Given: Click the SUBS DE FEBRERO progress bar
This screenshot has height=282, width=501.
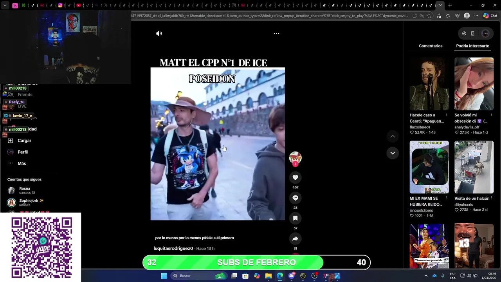Looking at the screenshot, I should [256, 262].
